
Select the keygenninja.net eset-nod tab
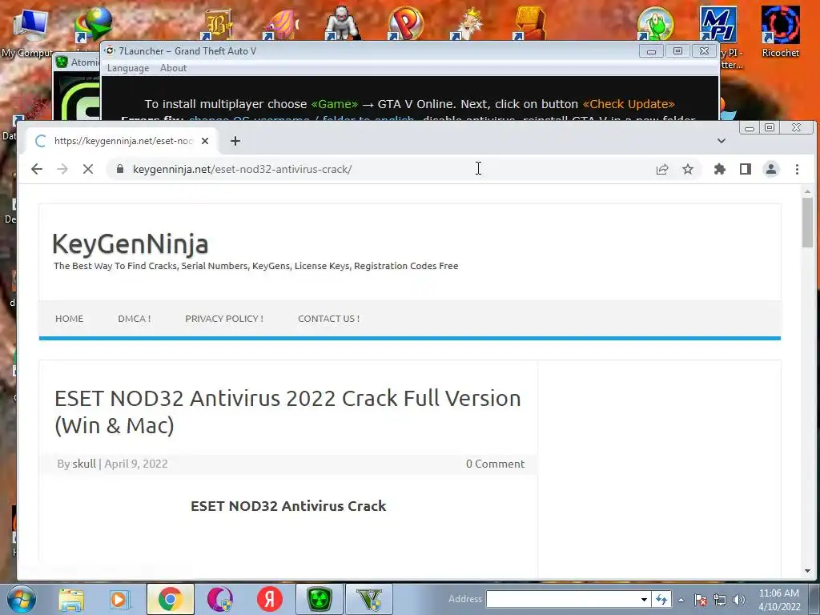[122, 141]
